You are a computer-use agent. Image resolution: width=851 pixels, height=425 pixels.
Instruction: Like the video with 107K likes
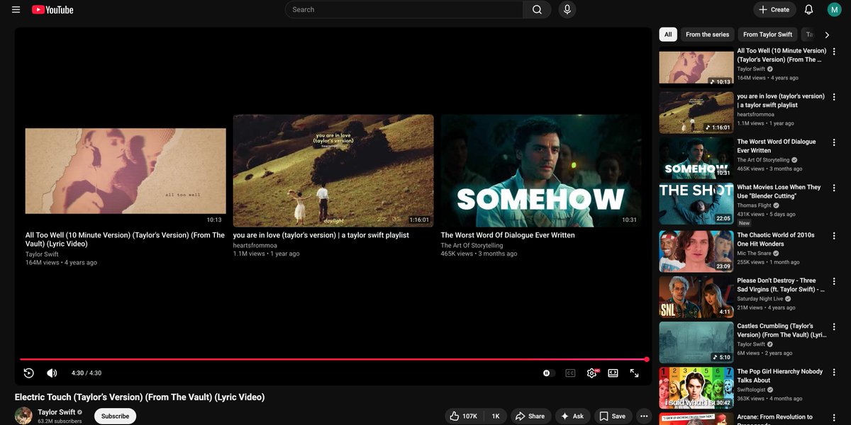tap(465, 416)
